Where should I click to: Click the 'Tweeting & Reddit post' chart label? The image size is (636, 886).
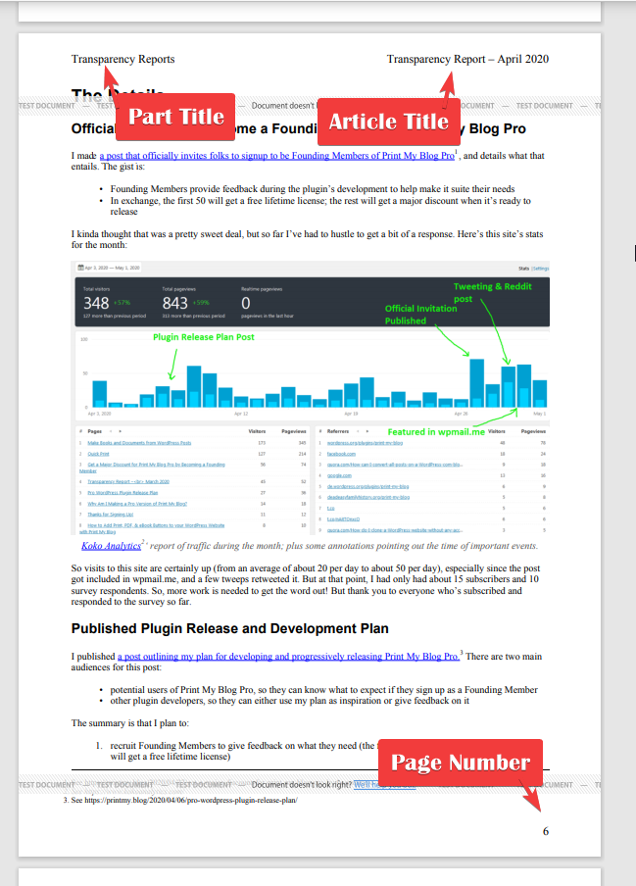[x=493, y=293]
